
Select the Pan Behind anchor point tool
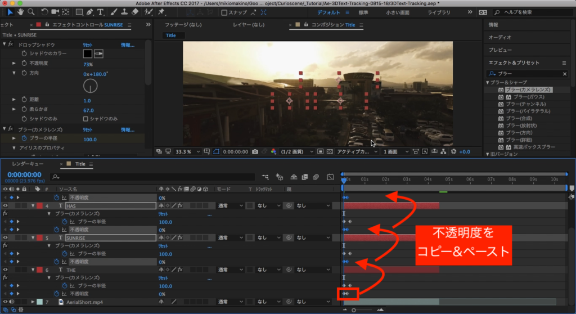click(x=66, y=12)
